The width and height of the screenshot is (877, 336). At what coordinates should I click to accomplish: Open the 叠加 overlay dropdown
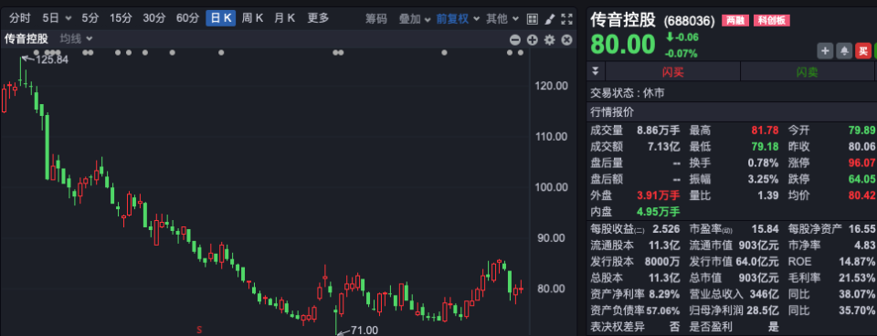tap(415, 18)
